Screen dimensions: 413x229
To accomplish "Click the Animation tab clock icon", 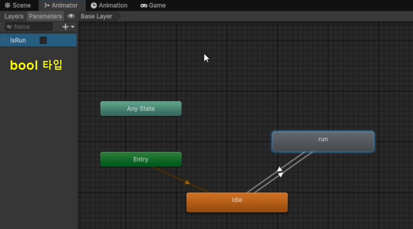I will [x=94, y=5].
